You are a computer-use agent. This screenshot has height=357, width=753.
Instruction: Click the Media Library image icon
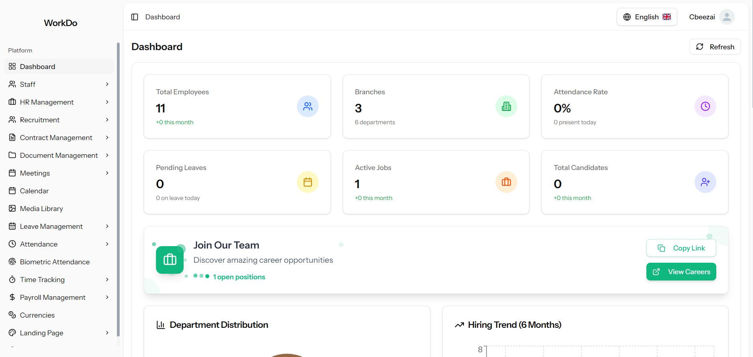click(12, 208)
